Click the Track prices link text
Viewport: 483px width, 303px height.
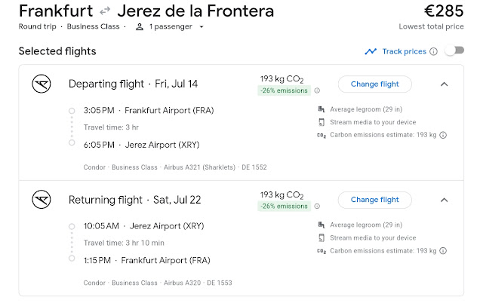click(x=405, y=51)
